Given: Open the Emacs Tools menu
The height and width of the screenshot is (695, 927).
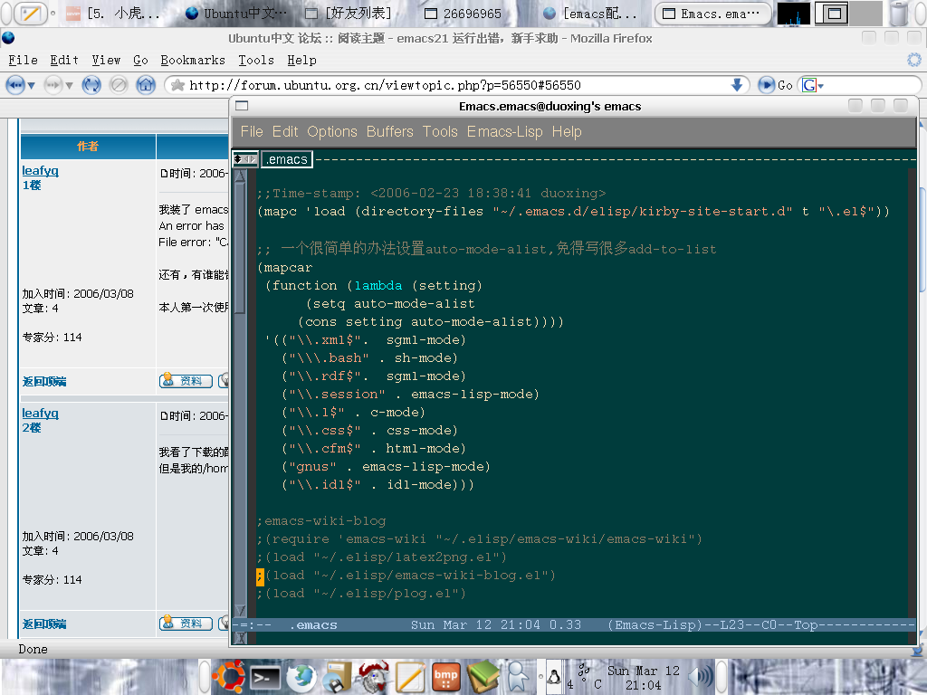Looking at the screenshot, I should [x=440, y=131].
